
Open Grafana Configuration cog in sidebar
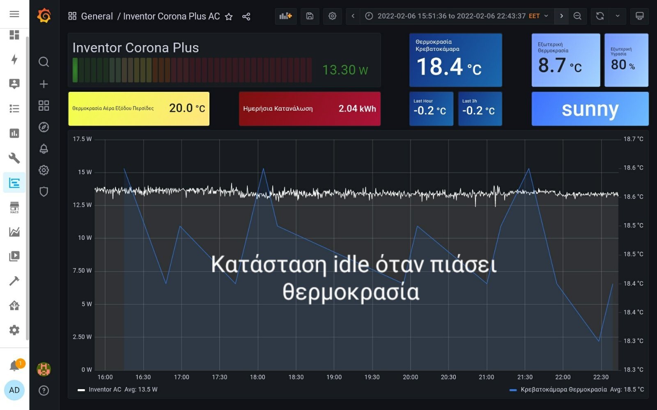pyautogui.click(x=44, y=170)
